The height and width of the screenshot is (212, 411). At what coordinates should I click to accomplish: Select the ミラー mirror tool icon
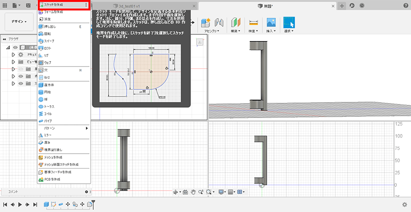pyautogui.click(x=41, y=135)
